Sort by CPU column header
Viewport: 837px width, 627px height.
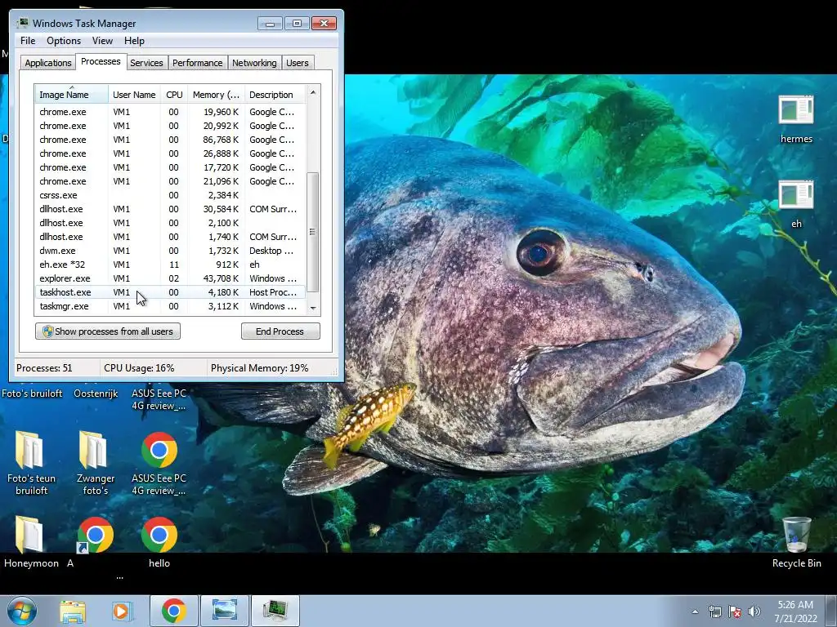point(174,95)
